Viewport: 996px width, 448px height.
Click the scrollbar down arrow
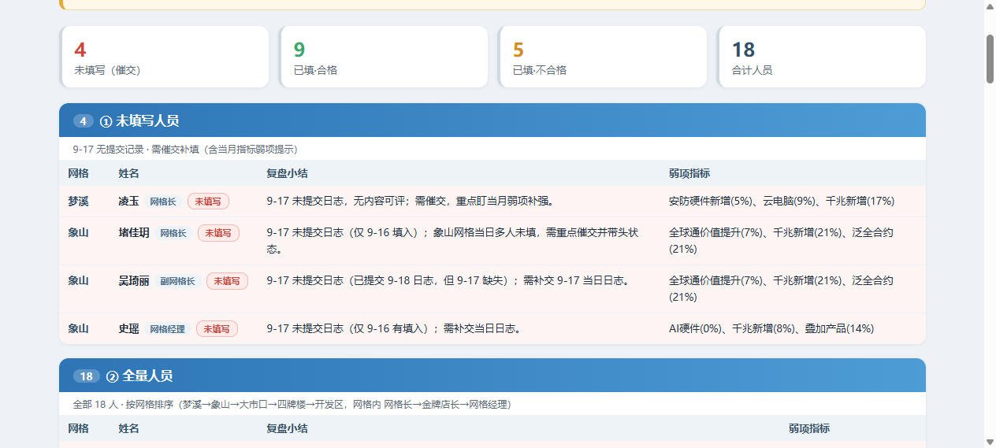pyautogui.click(x=990, y=442)
